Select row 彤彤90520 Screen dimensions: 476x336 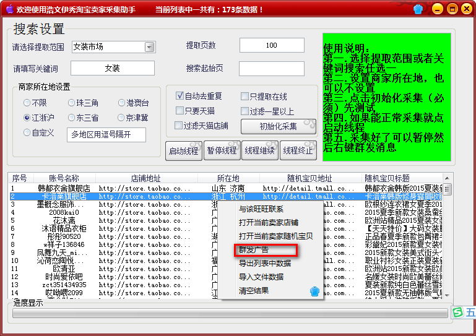(x=226, y=236)
